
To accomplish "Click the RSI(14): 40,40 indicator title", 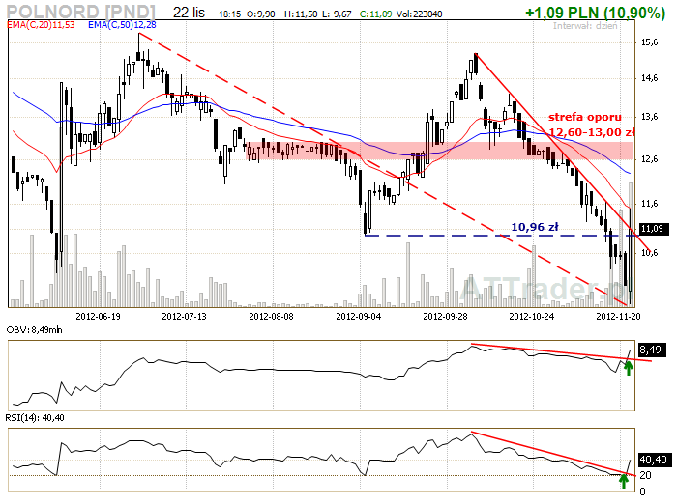I will coord(35,418).
